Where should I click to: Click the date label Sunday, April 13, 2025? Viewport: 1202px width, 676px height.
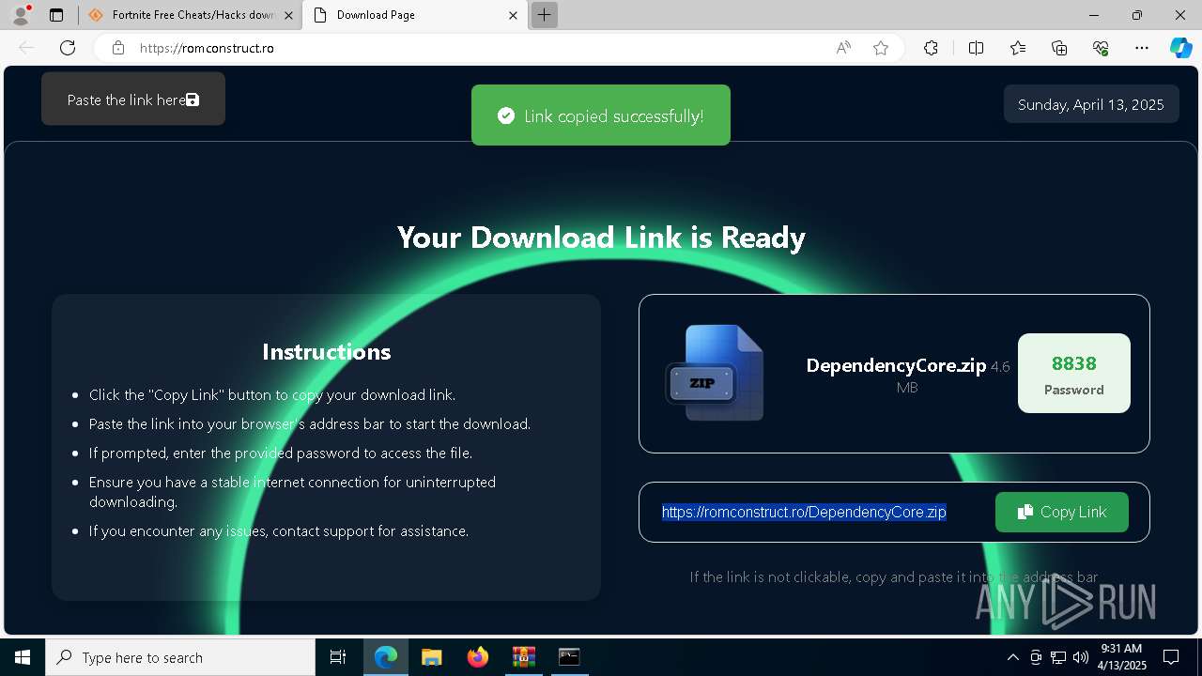point(1091,104)
